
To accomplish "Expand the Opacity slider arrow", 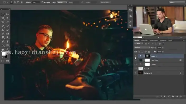I will [163, 48].
